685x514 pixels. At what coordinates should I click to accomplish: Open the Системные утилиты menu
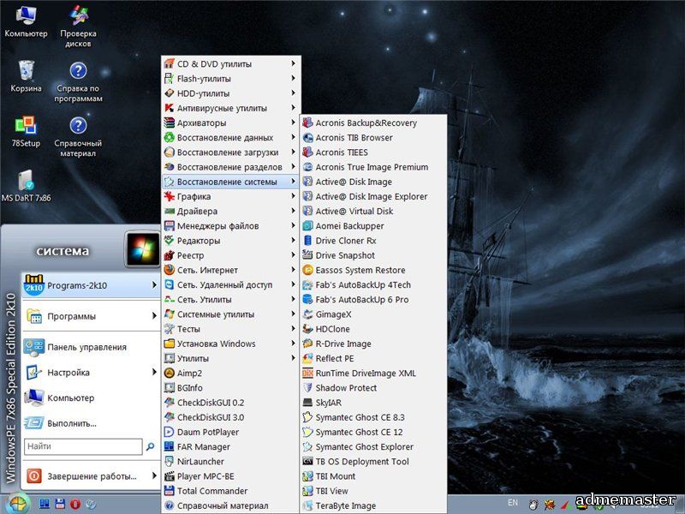(230, 314)
